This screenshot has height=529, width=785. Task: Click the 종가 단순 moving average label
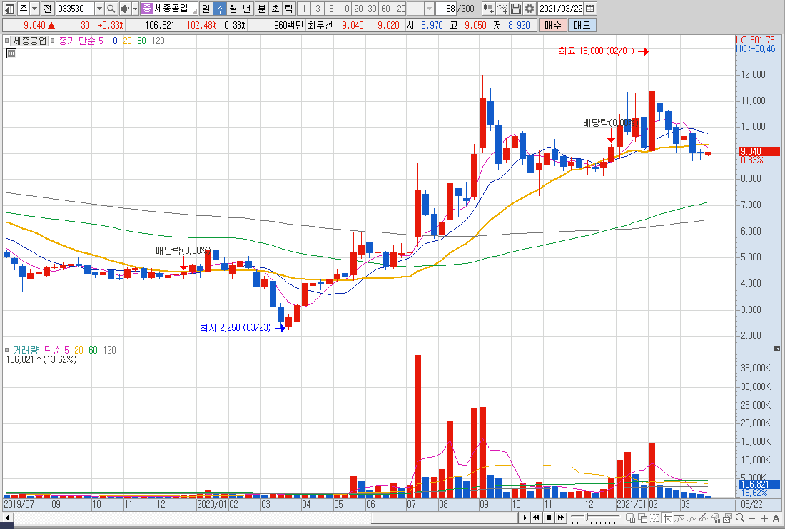click(76, 41)
